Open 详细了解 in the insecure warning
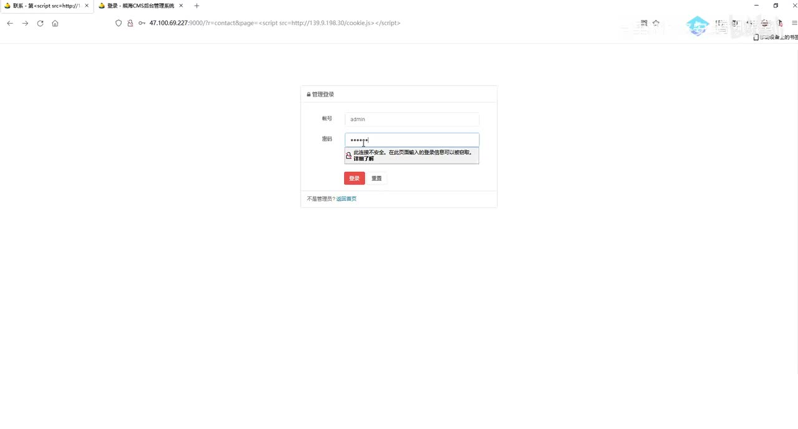This screenshot has width=798, height=429. pyautogui.click(x=363, y=159)
